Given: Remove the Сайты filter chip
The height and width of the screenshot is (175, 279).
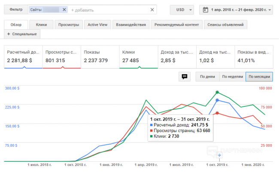Looking at the screenshot, I should [x=64, y=9].
